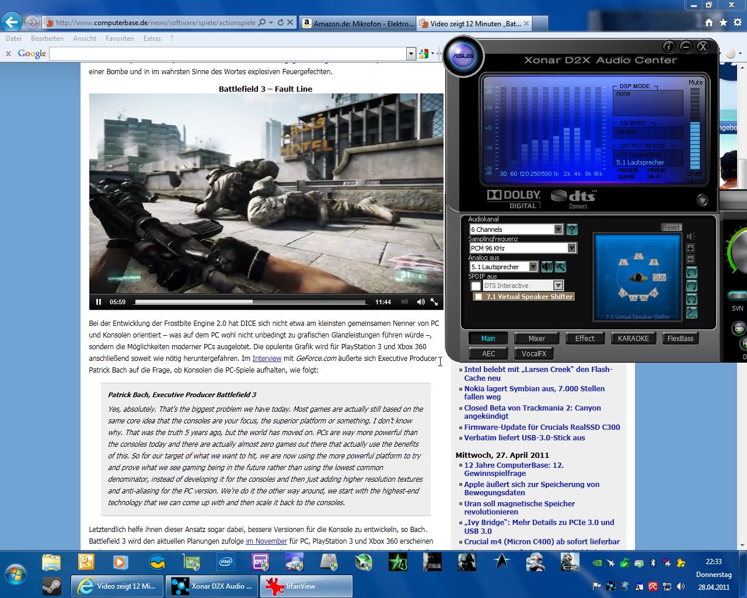Click the Reset button above the speaker shifter
This screenshot has height=598, width=747.
[x=671, y=227]
